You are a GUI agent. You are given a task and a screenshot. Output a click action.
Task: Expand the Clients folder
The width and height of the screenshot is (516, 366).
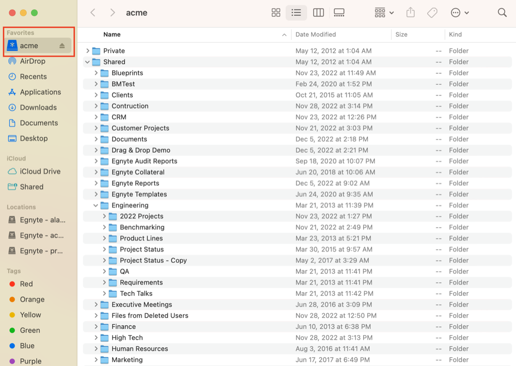[96, 95]
